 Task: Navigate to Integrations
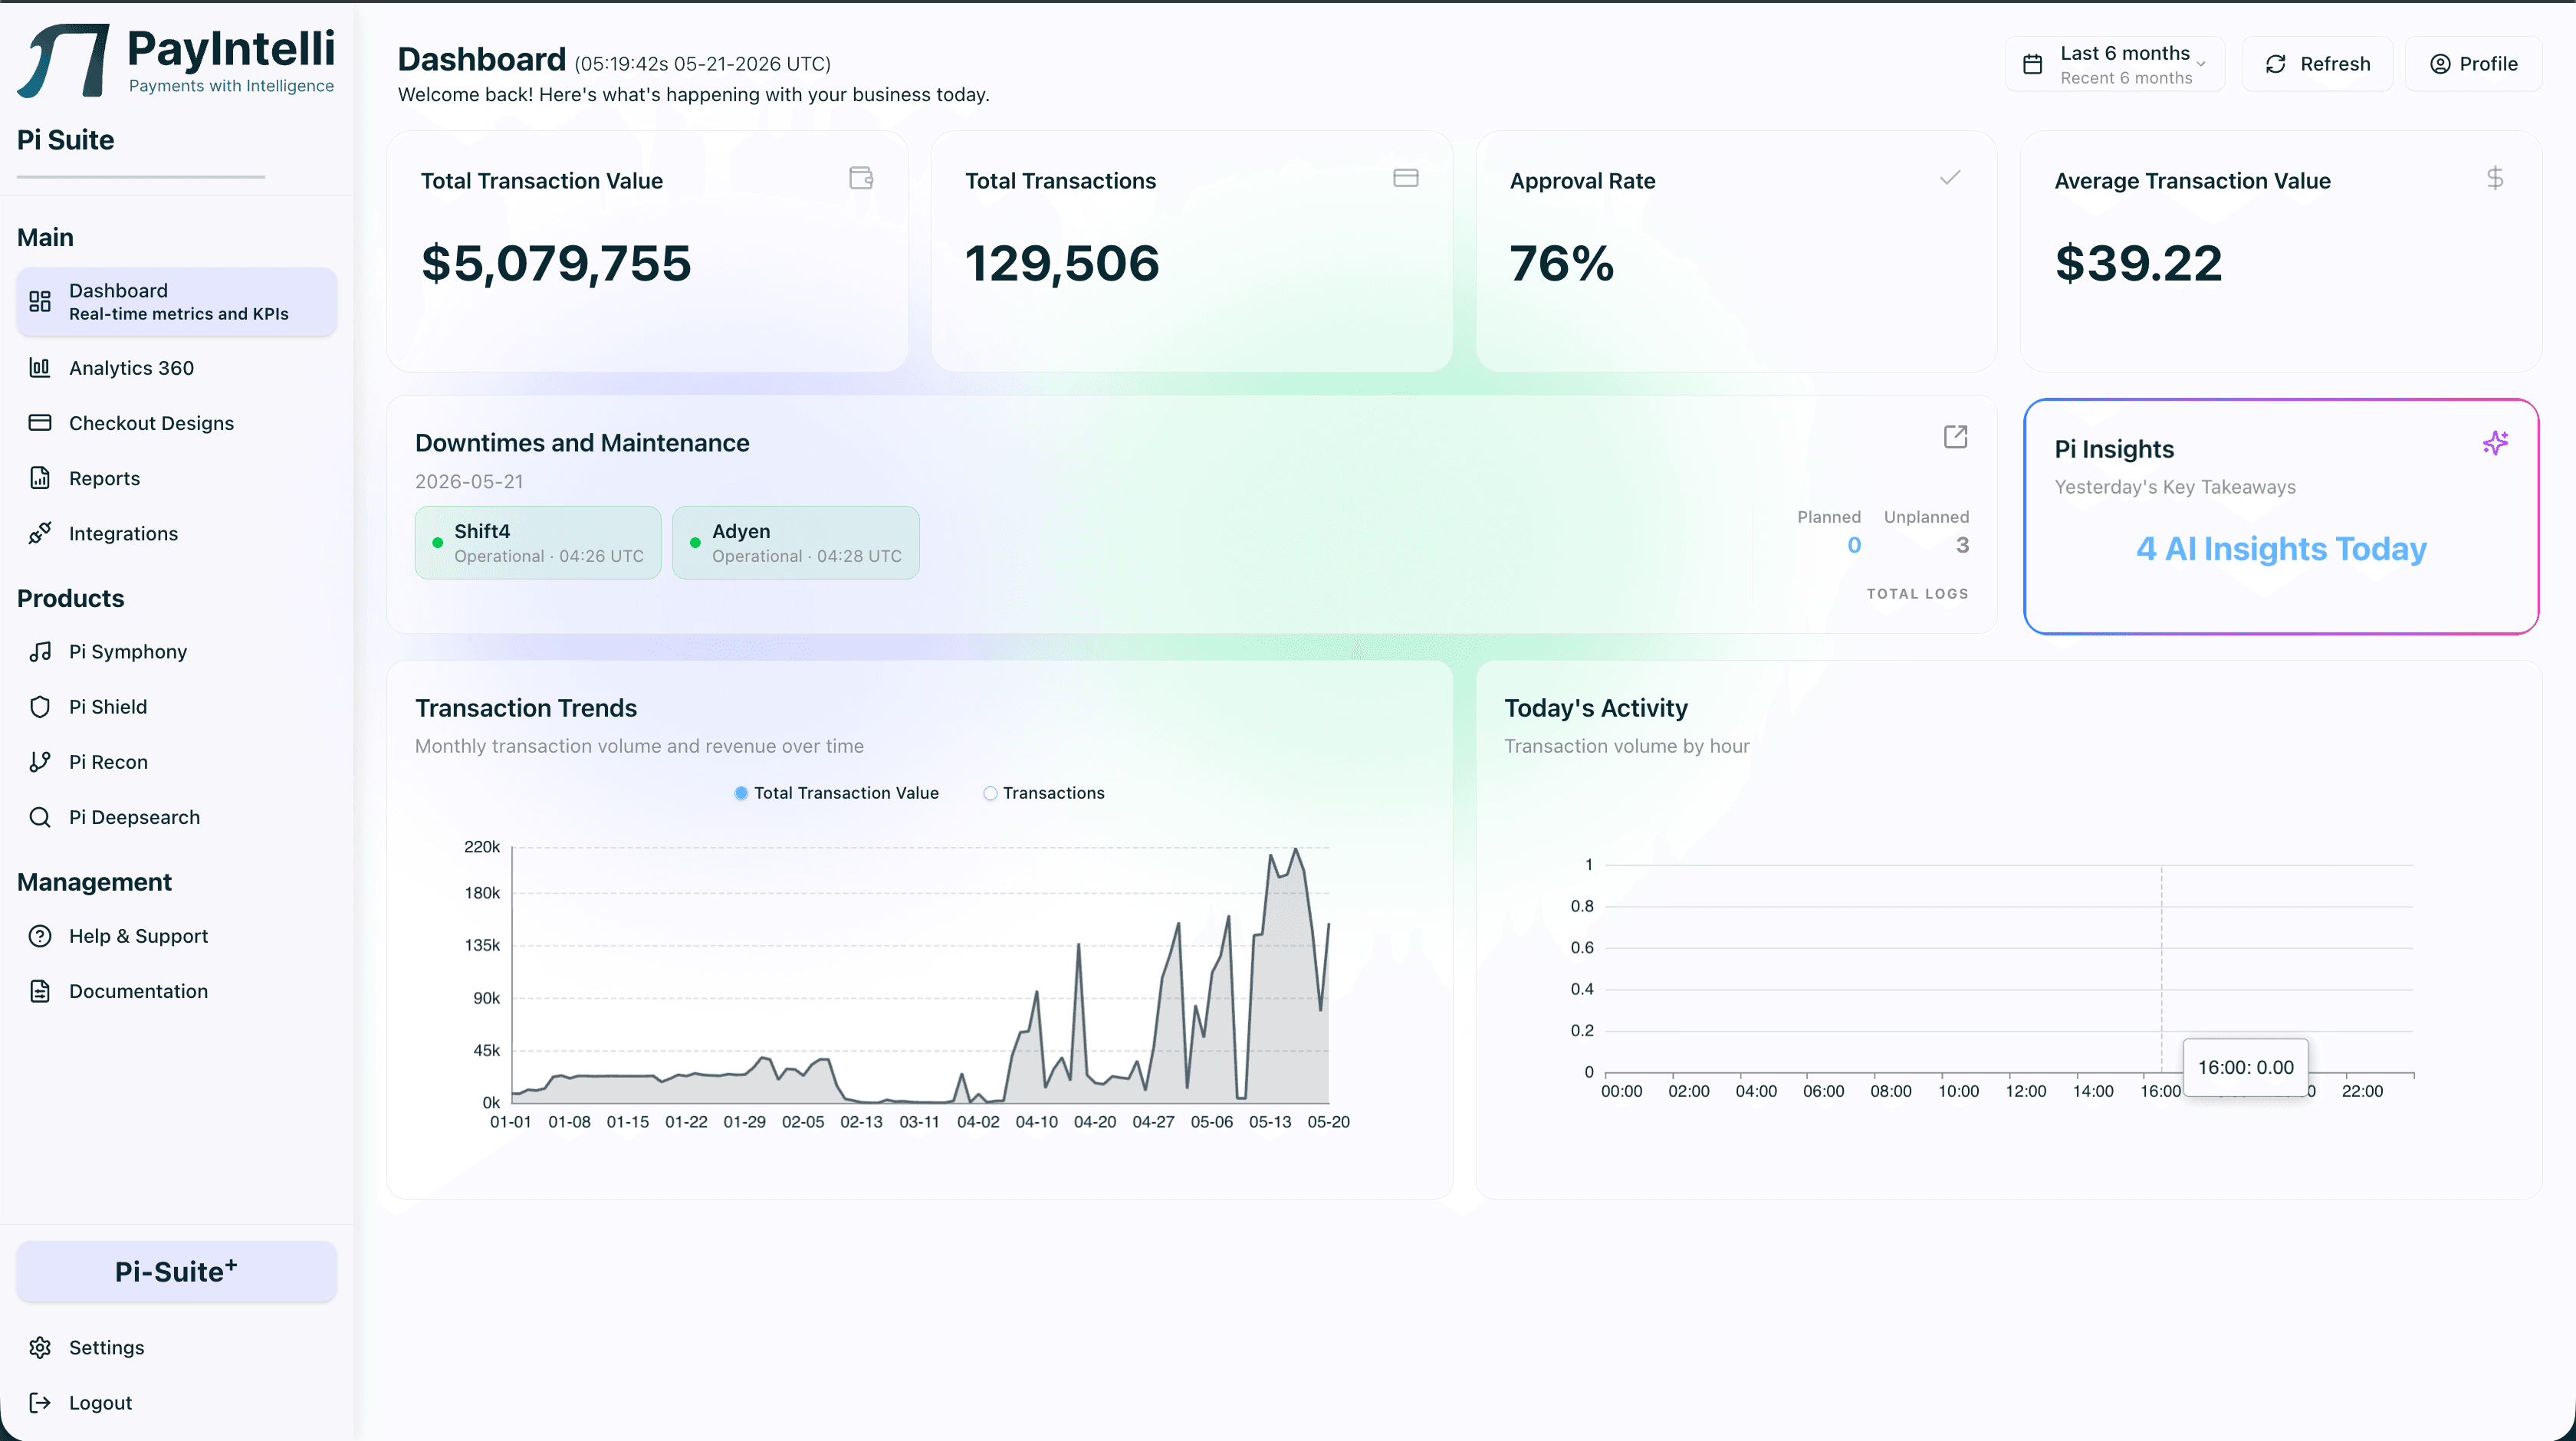pyautogui.click(x=177, y=533)
